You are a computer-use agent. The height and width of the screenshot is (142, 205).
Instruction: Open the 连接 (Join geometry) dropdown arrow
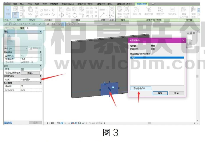pyautogui.click(x=50, y=14)
